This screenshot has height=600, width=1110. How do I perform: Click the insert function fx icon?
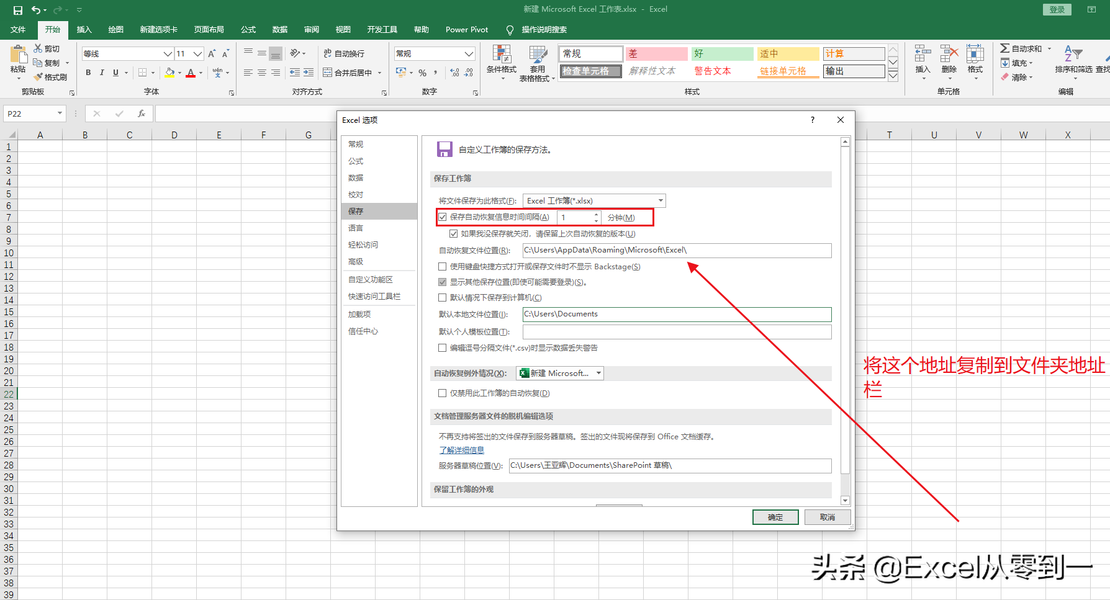coord(142,114)
